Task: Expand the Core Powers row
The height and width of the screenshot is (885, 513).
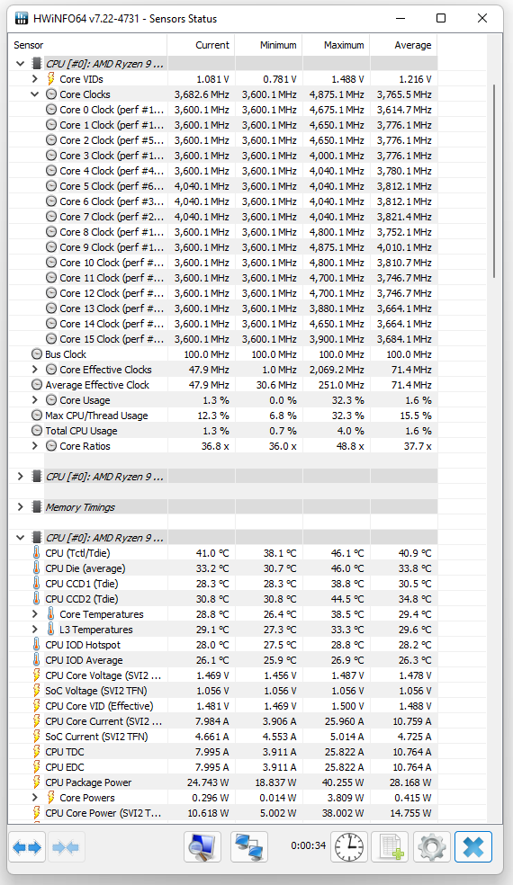Action: click(35, 798)
